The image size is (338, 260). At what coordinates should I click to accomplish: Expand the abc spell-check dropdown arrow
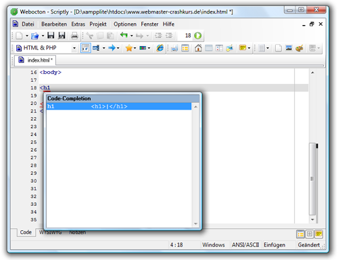[149, 48]
